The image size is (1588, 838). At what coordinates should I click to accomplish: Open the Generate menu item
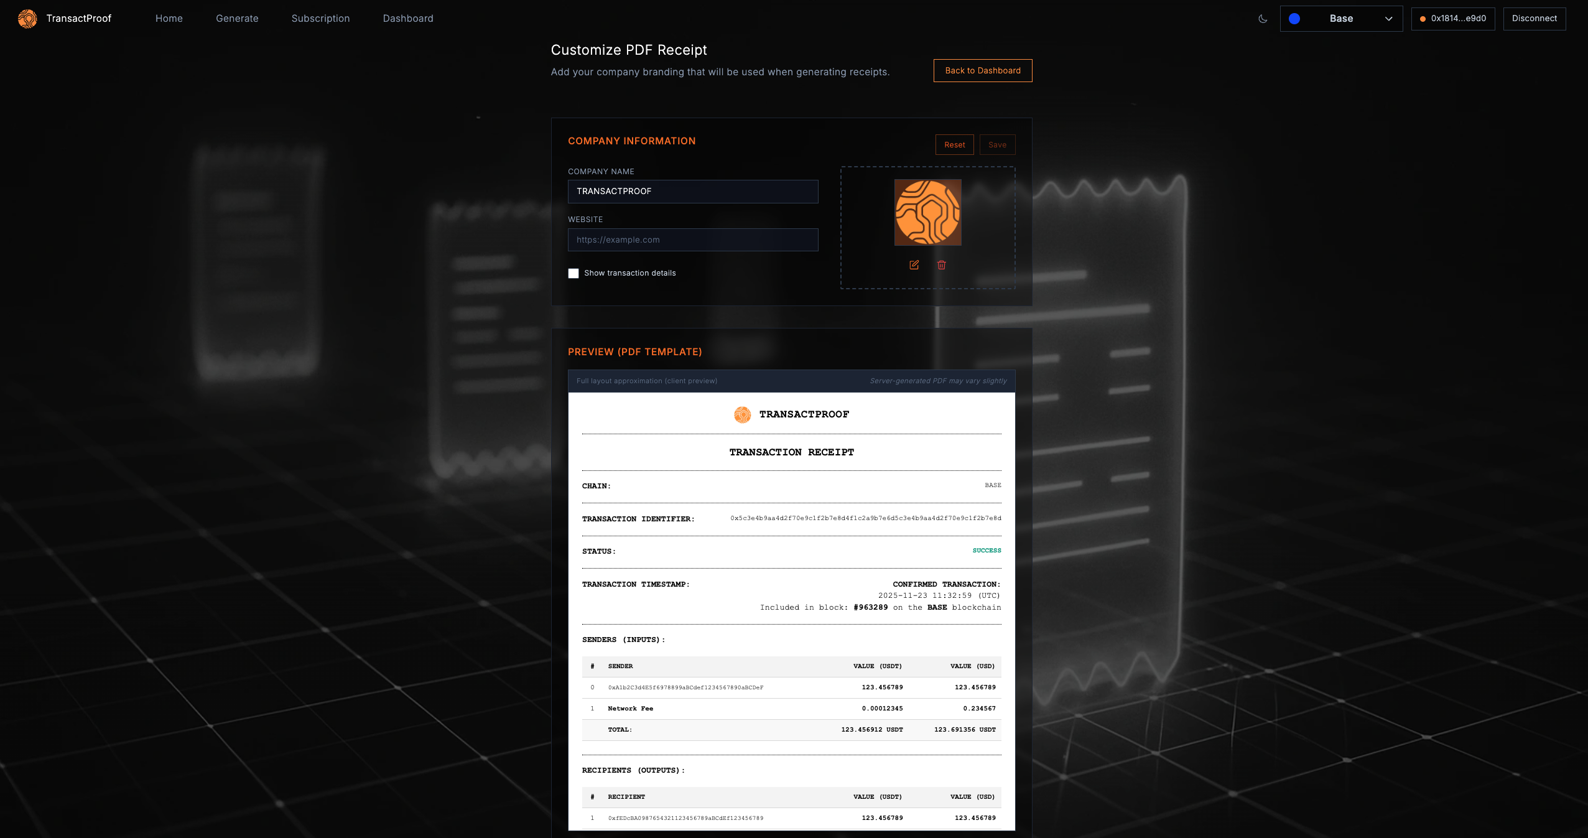(237, 18)
